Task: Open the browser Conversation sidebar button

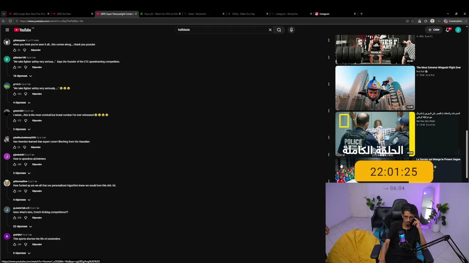Action: (x=453, y=21)
